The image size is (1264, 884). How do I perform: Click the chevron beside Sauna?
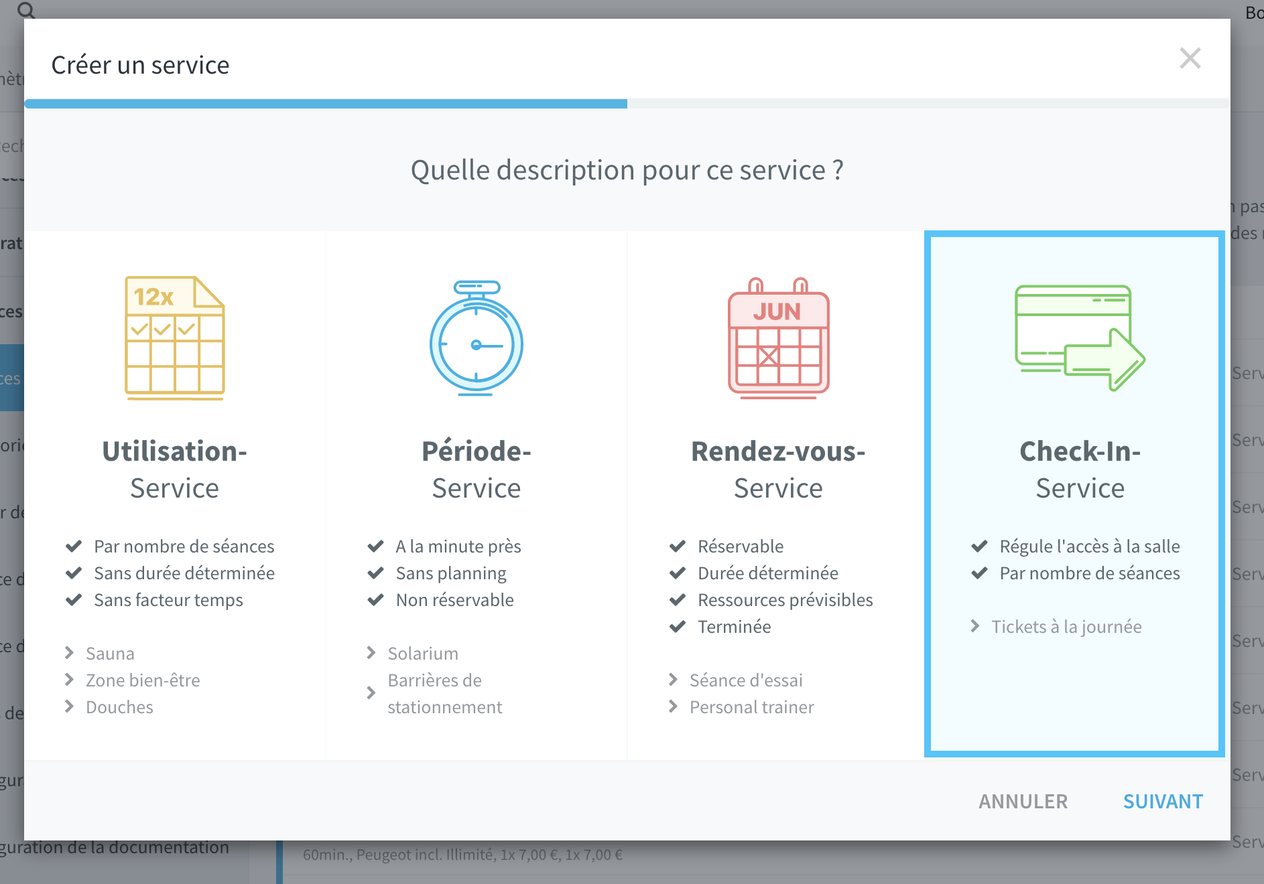(69, 653)
